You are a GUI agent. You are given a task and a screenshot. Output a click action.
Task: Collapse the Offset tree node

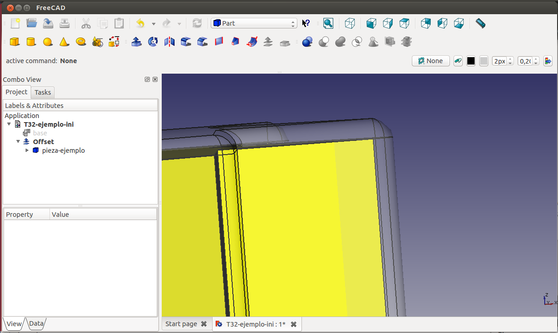pyautogui.click(x=18, y=142)
